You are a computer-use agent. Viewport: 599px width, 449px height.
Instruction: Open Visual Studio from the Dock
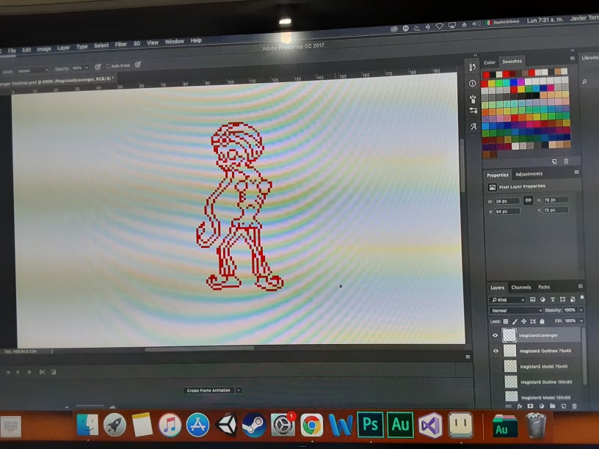point(430,425)
